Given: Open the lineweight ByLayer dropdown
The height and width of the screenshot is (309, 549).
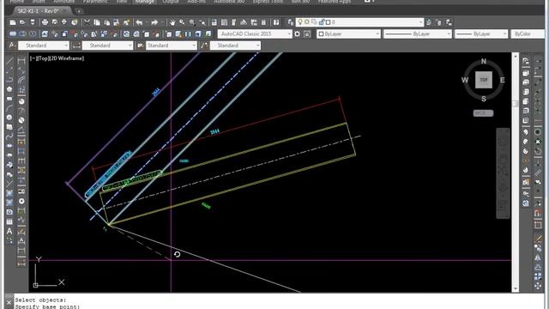Looking at the screenshot, I should point(481,34).
